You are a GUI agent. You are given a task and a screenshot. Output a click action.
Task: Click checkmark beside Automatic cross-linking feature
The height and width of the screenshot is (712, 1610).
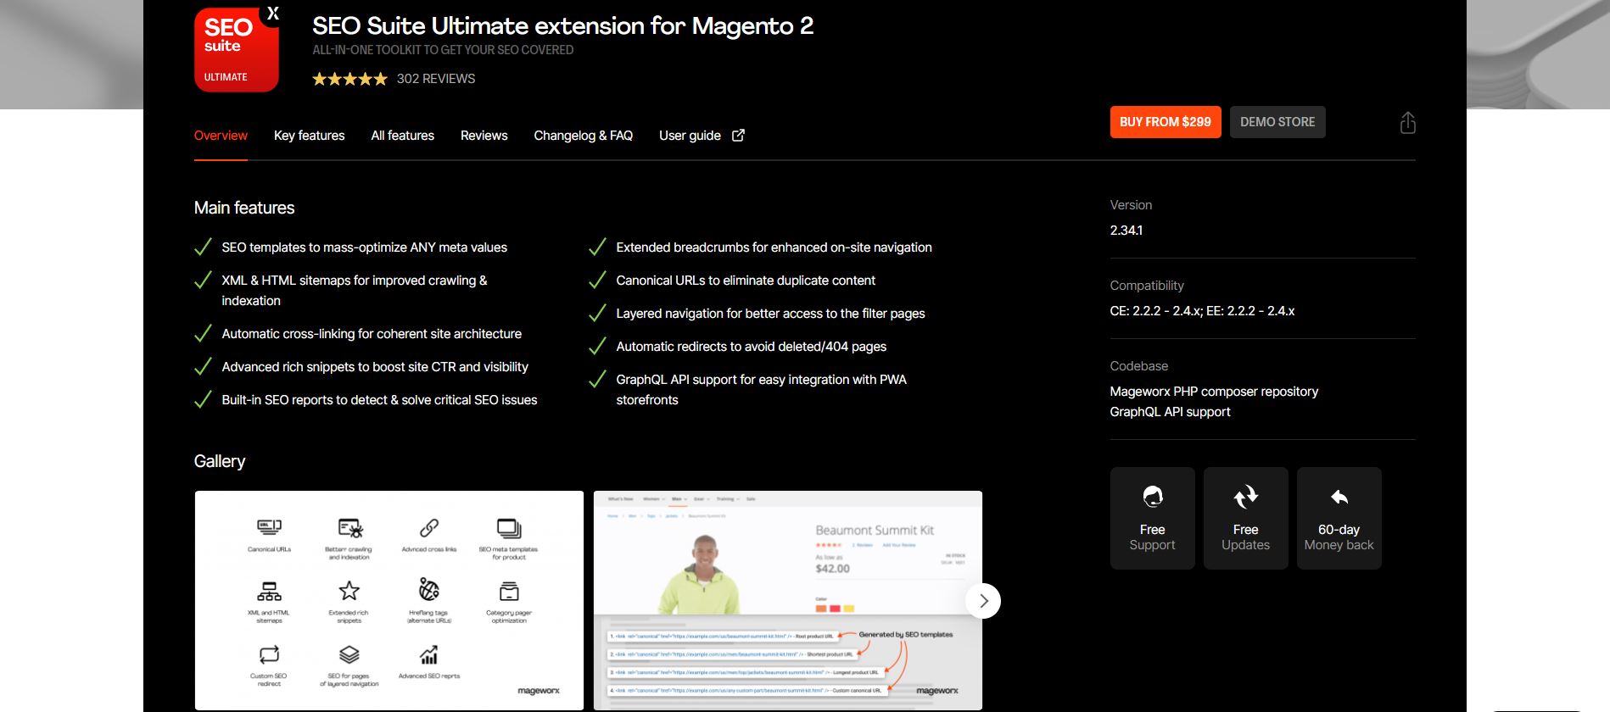tap(203, 334)
